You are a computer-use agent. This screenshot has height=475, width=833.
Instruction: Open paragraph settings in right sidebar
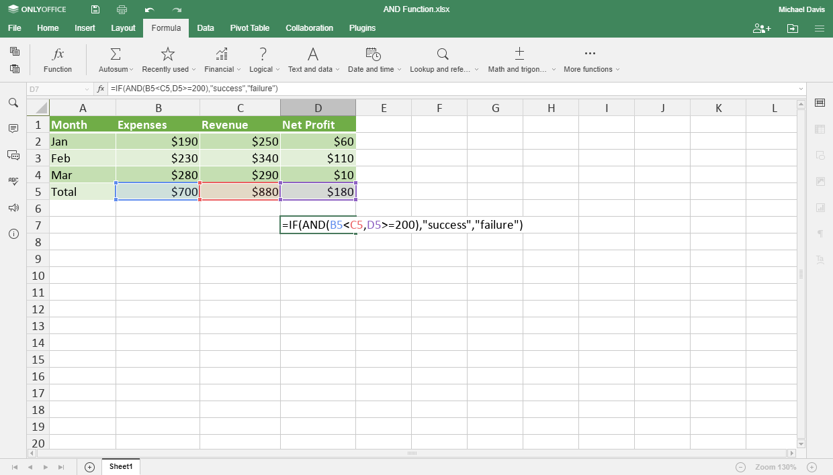[x=820, y=233]
